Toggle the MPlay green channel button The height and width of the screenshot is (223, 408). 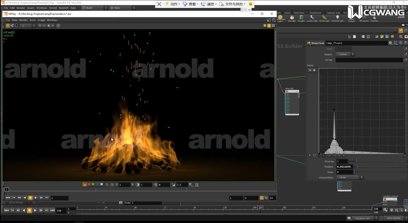pos(93,184)
